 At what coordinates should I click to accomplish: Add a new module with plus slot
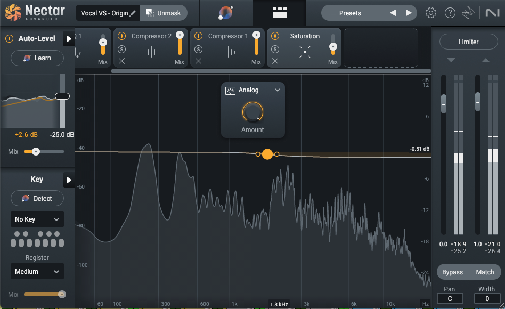point(380,47)
